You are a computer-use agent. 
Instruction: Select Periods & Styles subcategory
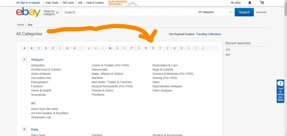click(x=103, y=90)
